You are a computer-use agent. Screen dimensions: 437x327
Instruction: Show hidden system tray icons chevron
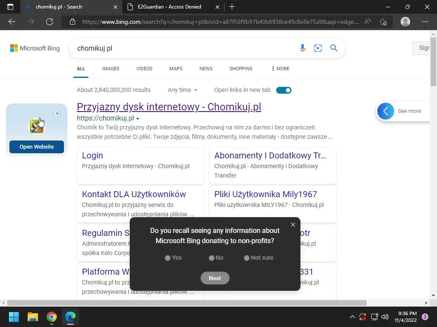[x=352, y=317]
